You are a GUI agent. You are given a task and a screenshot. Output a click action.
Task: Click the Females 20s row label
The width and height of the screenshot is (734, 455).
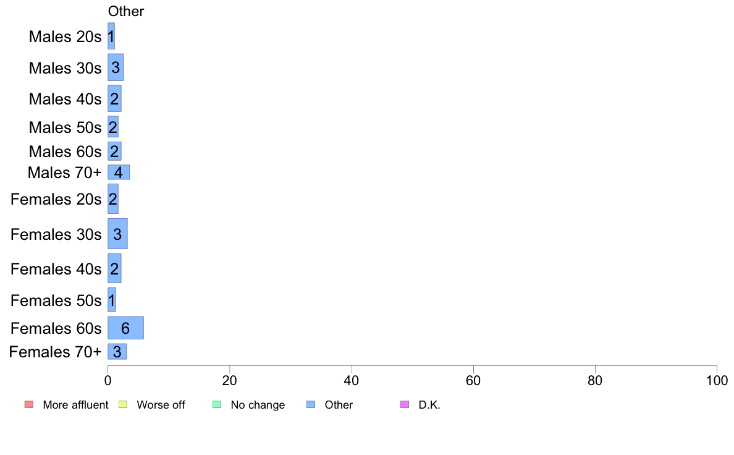click(x=56, y=199)
